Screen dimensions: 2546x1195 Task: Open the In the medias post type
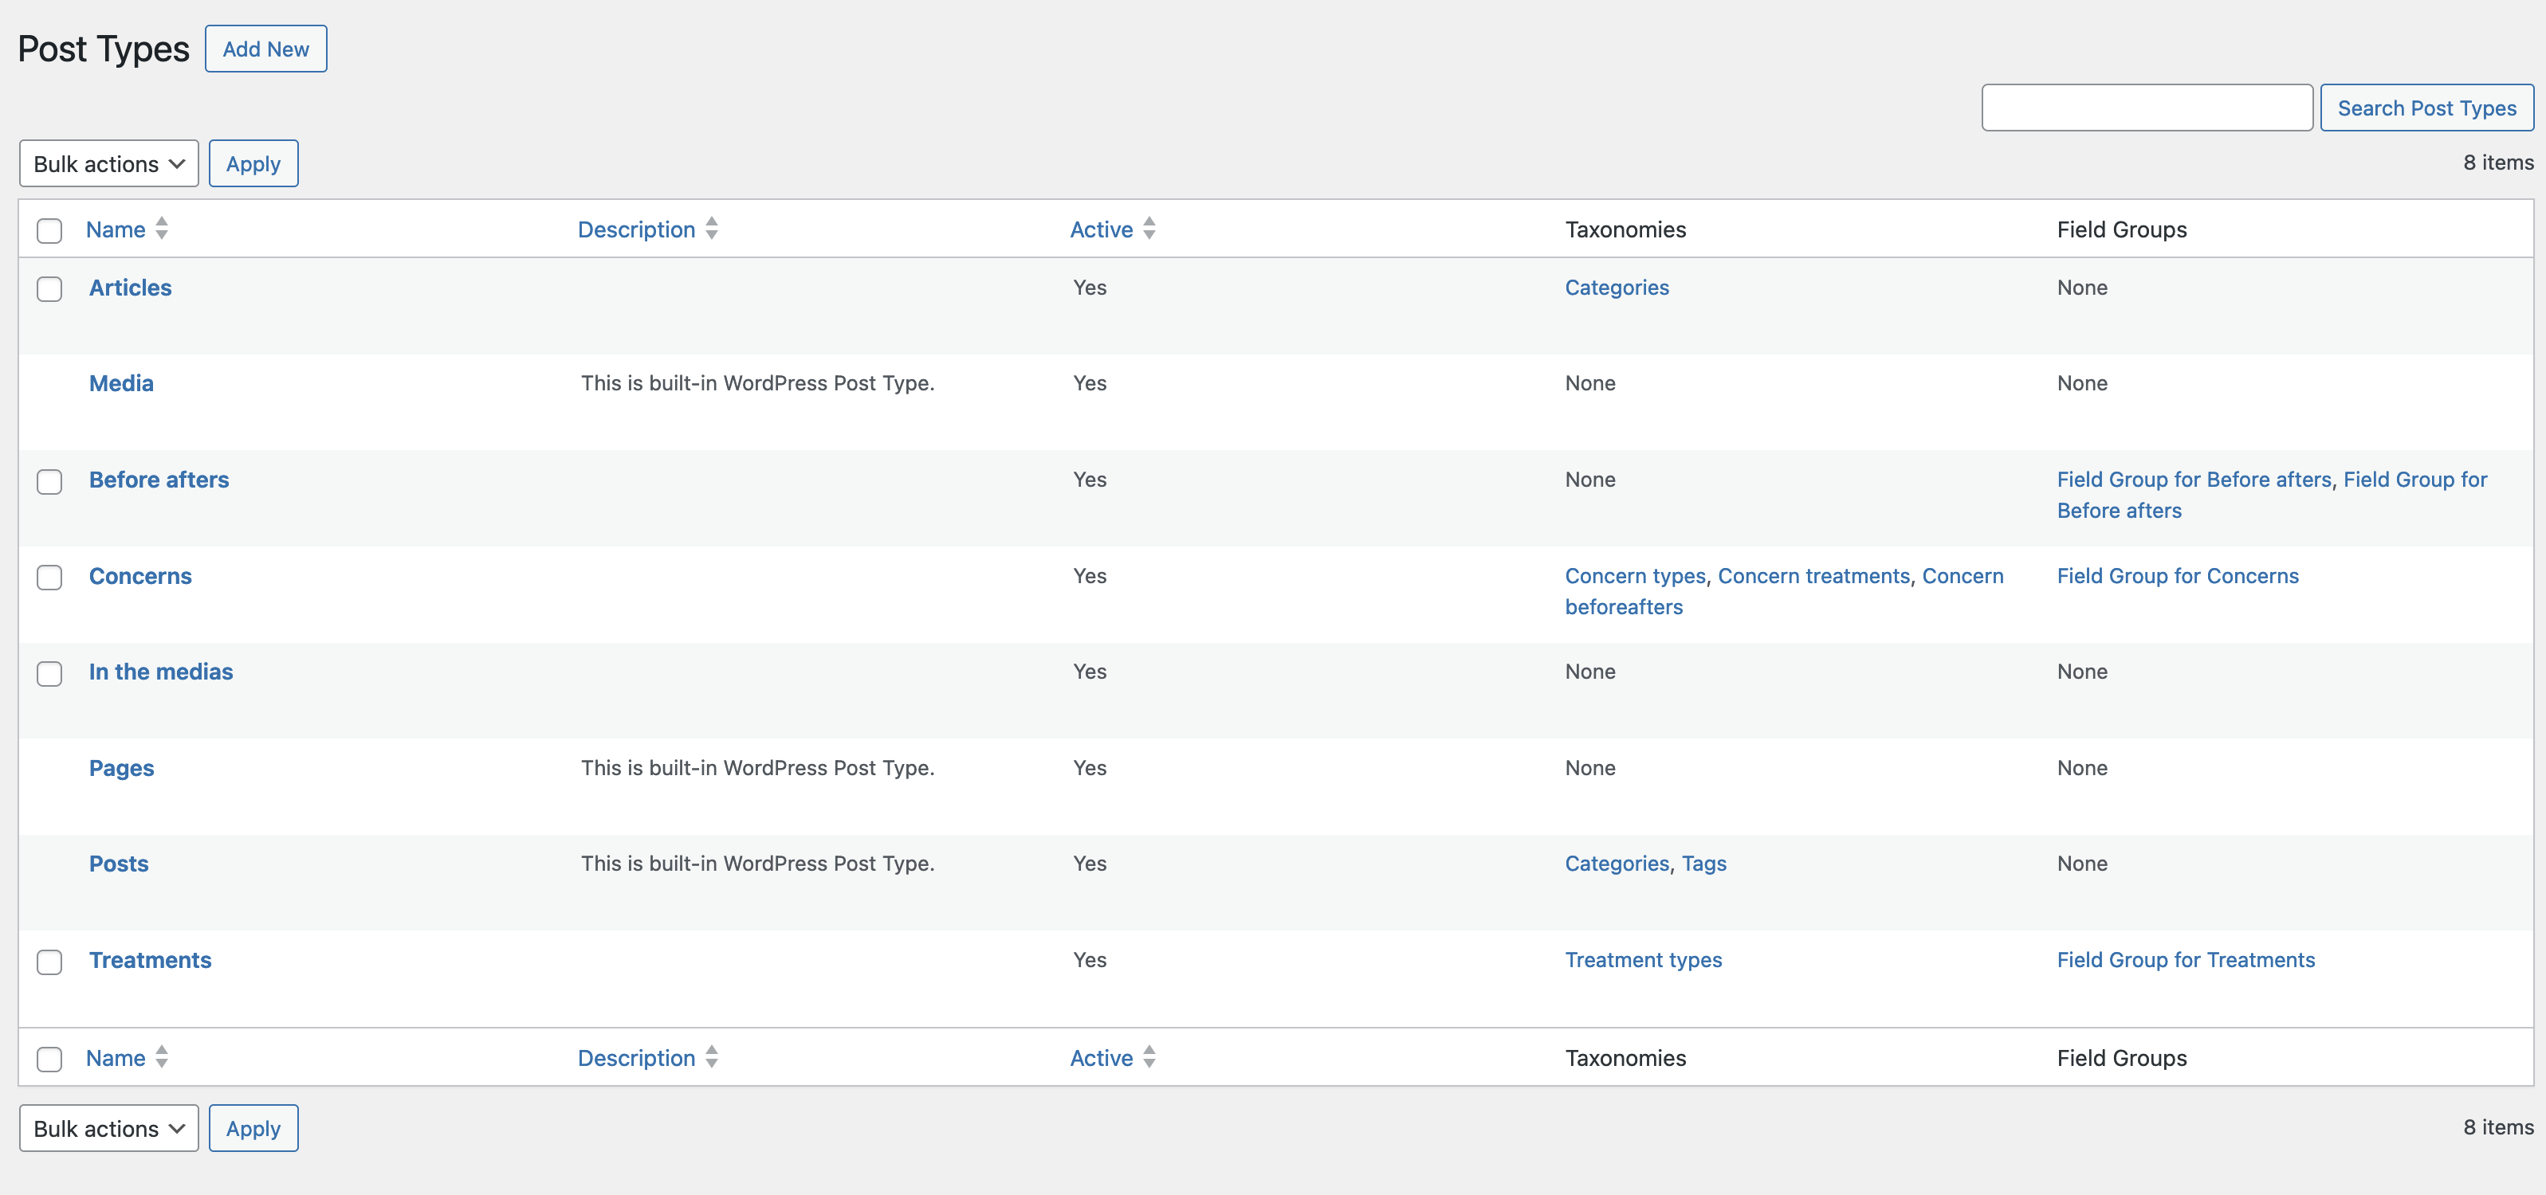161,672
